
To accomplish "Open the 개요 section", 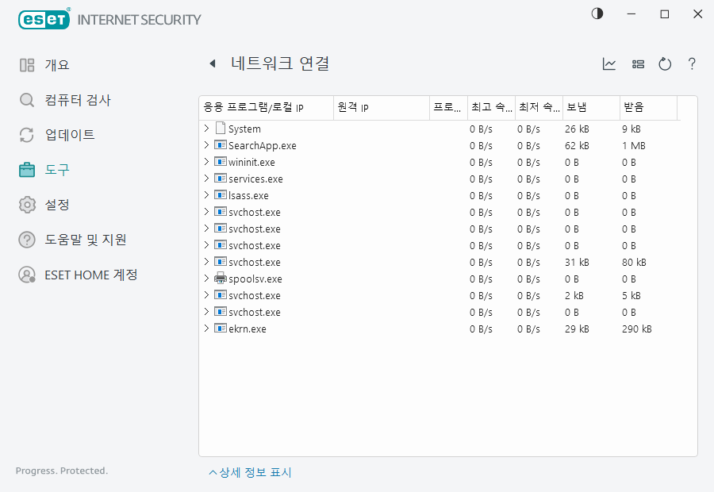I will tap(56, 65).
